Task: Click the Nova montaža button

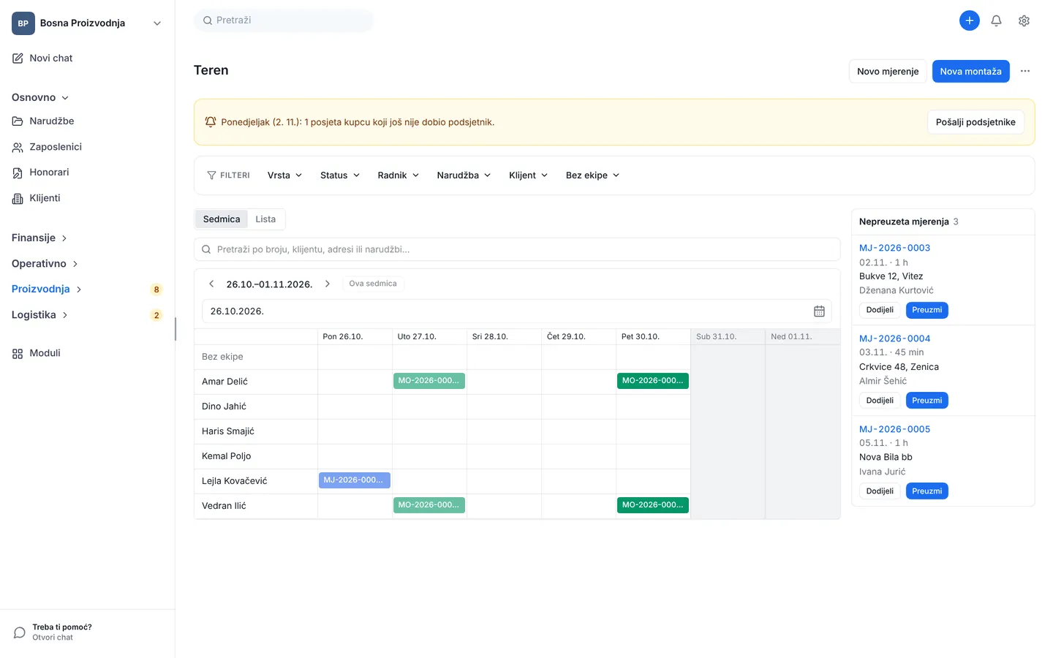Action: click(970, 71)
